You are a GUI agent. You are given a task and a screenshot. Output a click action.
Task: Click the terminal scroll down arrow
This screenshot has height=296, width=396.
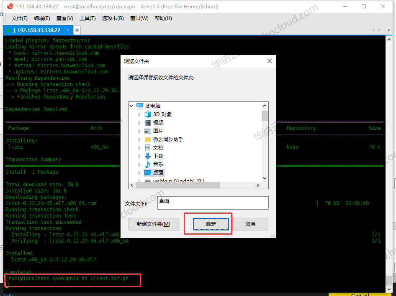coord(389,289)
